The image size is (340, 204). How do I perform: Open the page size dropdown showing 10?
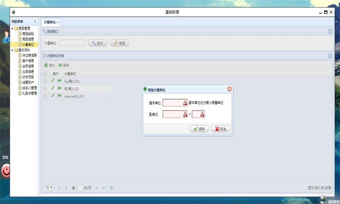pos(49,188)
